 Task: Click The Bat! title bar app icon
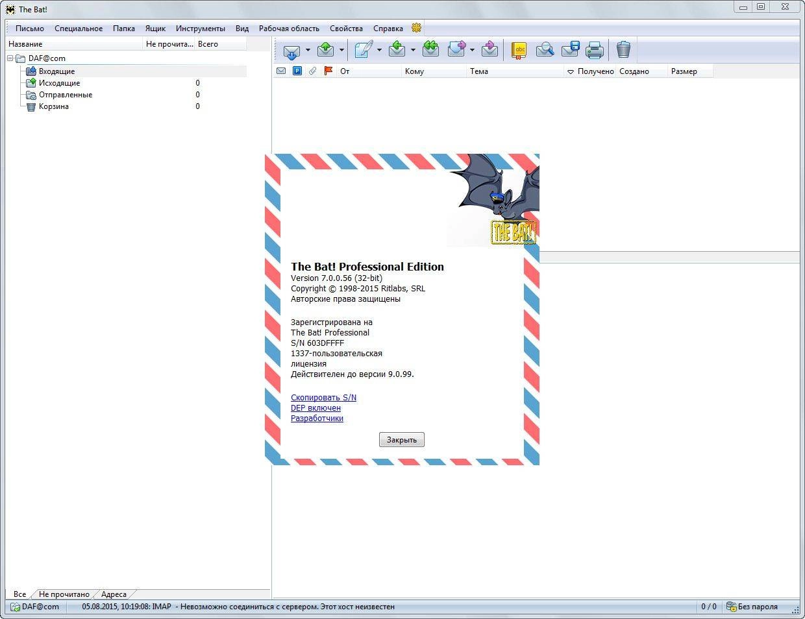(10, 9)
